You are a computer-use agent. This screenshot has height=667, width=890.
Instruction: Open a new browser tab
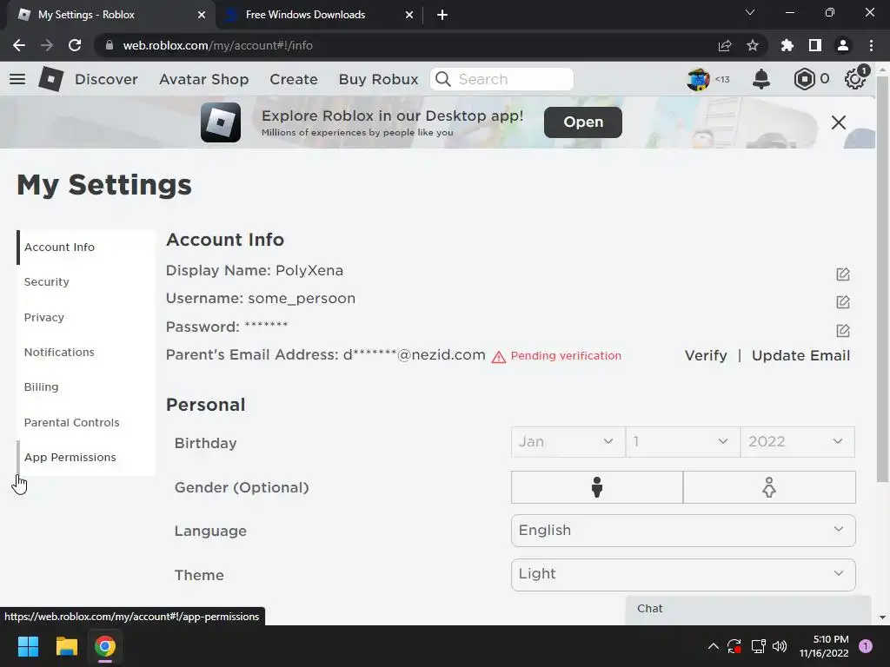click(x=442, y=15)
